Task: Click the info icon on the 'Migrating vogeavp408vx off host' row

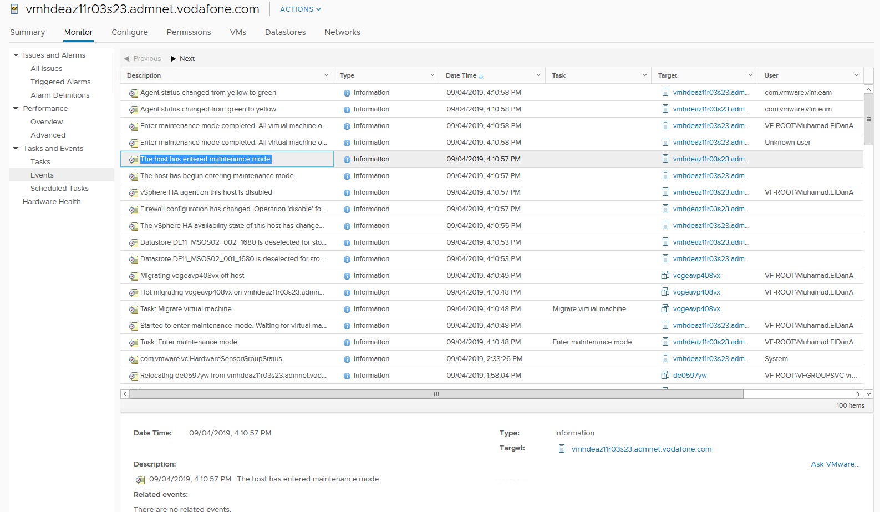Action: (x=347, y=276)
